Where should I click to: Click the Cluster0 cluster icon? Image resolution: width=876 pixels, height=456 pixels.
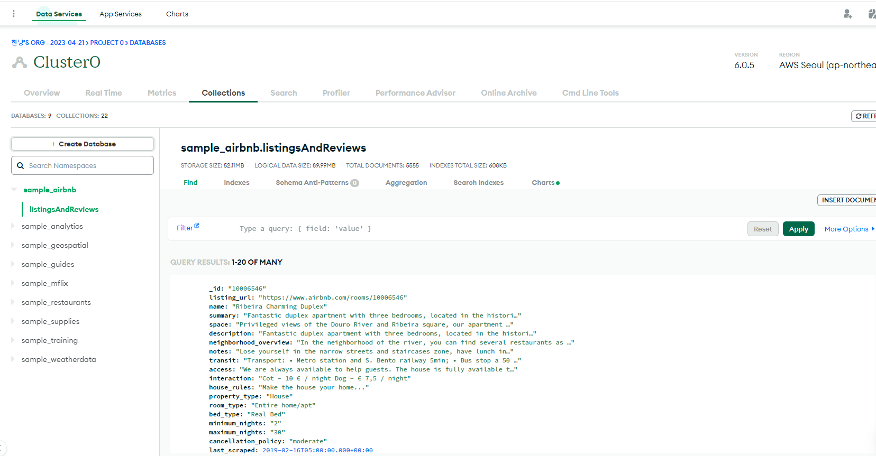pos(20,62)
